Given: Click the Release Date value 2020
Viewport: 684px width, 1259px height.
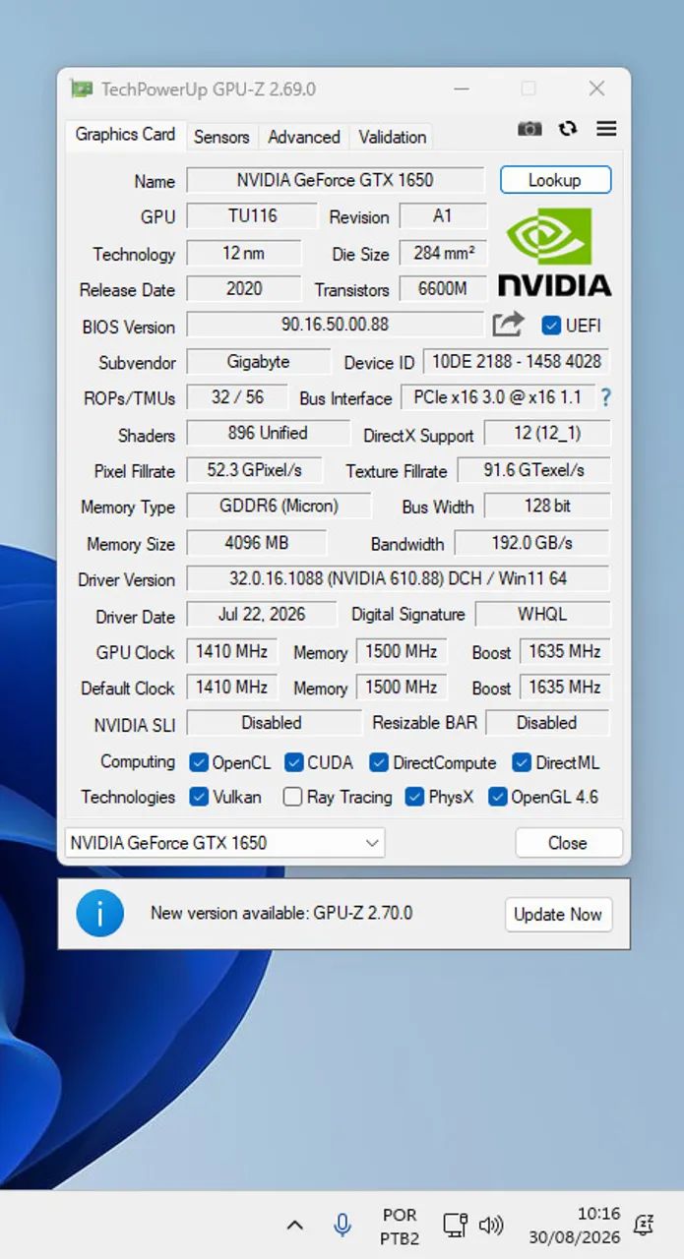Looking at the screenshot, I should point(244,289).
